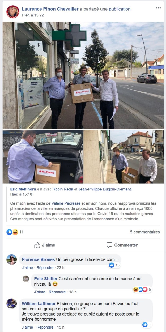The height and width of the screenshot is (332, 166).
Task: Click J'aime under William Laffineur's comment
Action: pyautogui.click(x=27, y=327)
